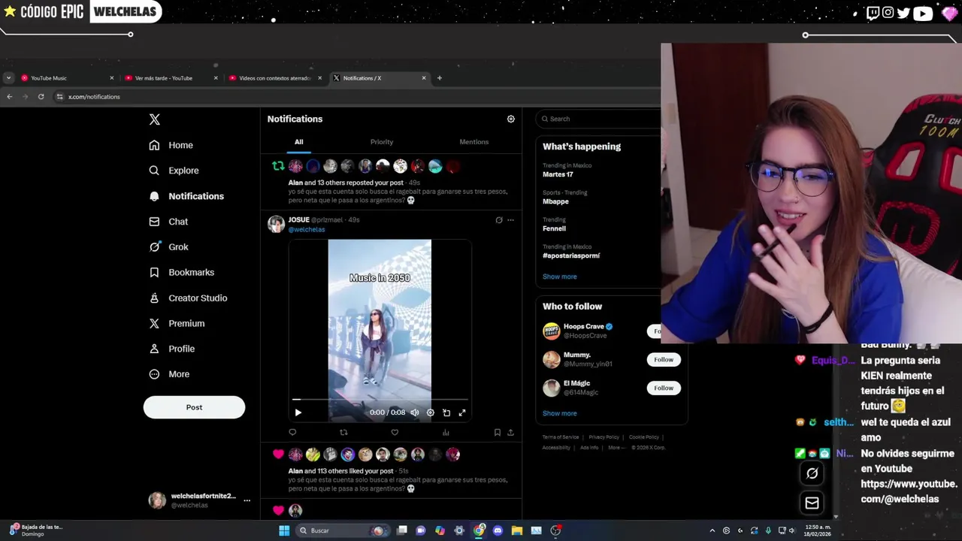Expand the browser tab search dropdown
Screen dimensions: 962x541
click(x=8, y=78)
